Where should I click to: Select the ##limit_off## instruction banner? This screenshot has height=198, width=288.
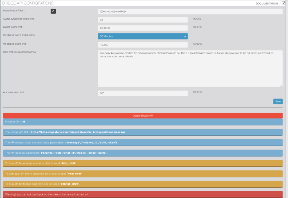(143, 184)
